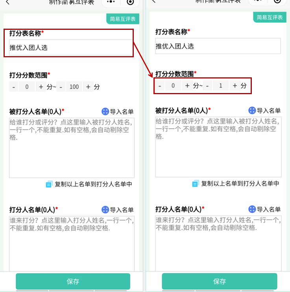290x292 pixels.
Task: Click 保存 button in left screen
Action: pyautogui.click(x=73, y=281)
